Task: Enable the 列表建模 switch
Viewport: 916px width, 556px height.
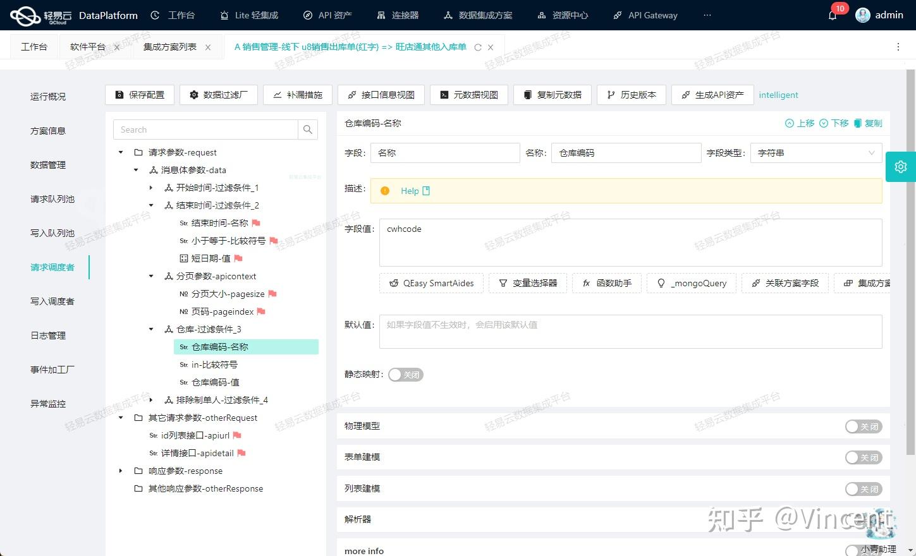Action: [x=863, y=488]
